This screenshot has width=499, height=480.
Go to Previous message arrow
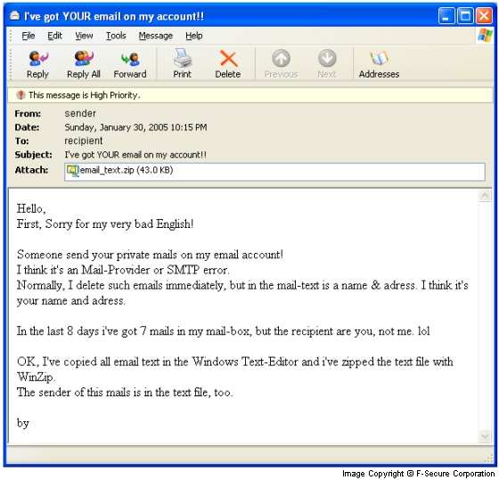[281, 58]
